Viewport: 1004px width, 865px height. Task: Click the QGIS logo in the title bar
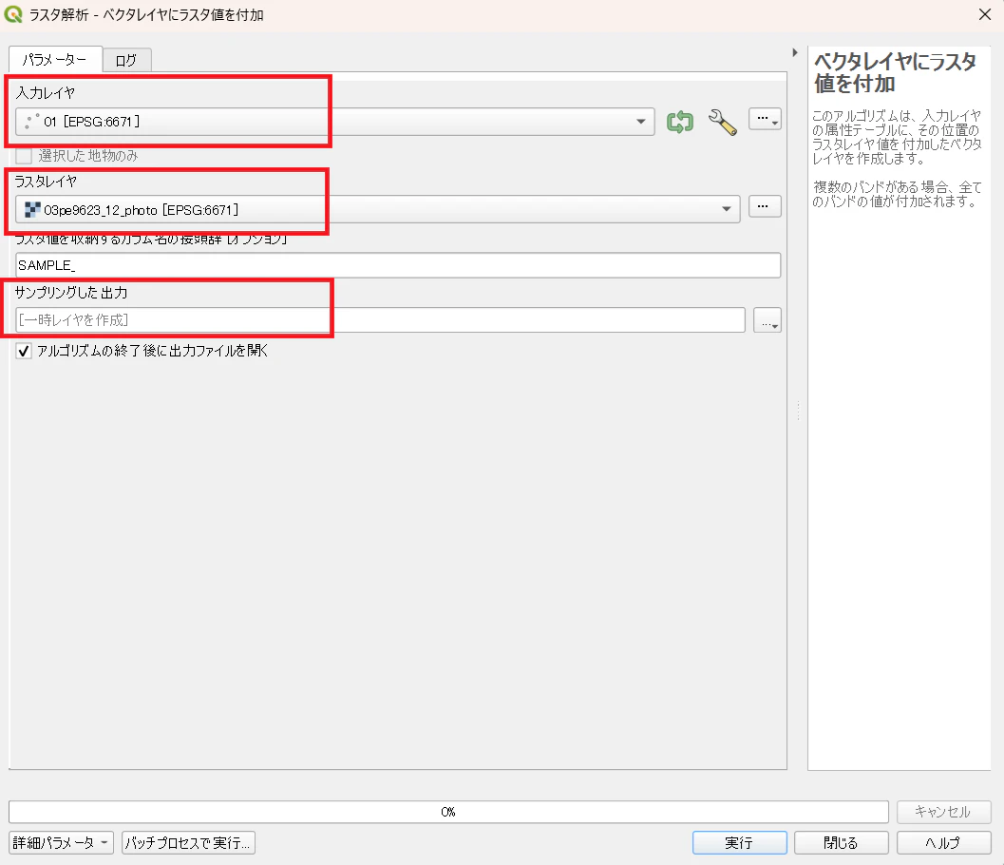13,14
